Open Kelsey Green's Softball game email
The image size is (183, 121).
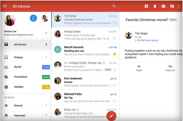click(86, 35)
